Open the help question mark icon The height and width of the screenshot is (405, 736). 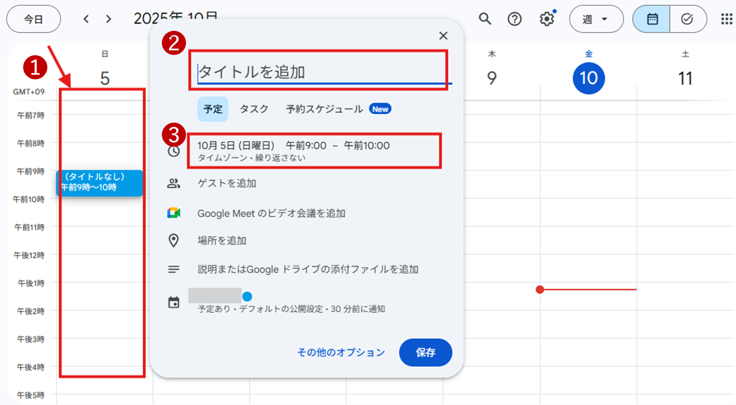click(515, 19)
